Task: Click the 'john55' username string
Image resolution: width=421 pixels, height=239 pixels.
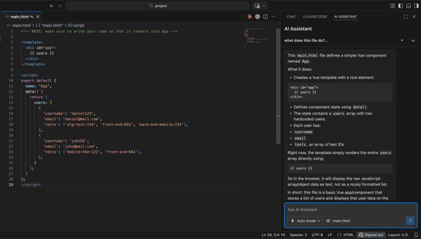Action: 79,141
